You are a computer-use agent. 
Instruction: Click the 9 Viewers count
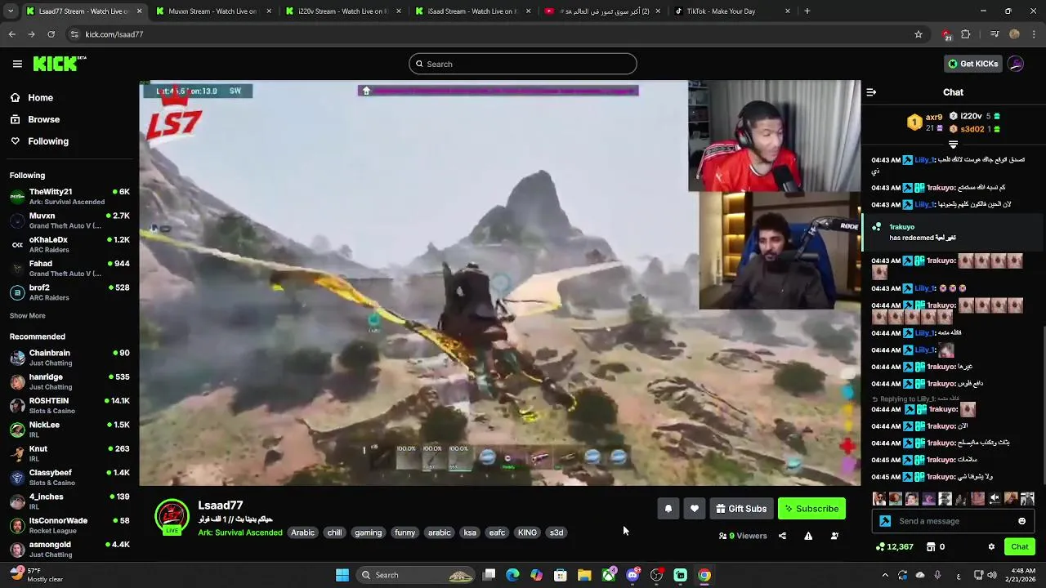743,536
